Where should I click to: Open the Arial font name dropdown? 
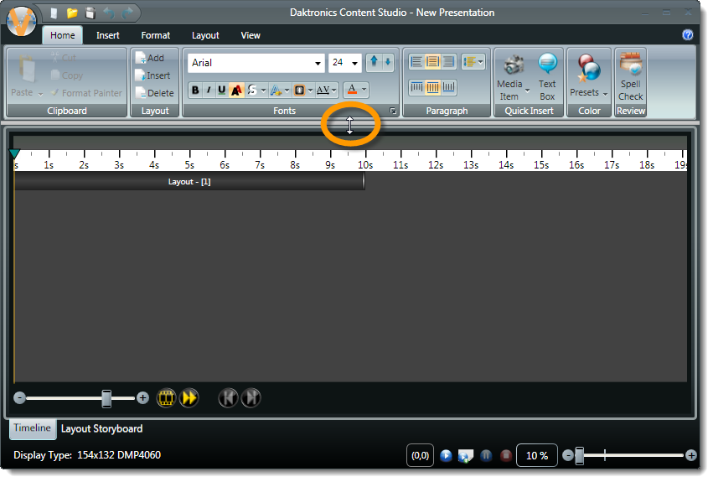tap(318, 64)
